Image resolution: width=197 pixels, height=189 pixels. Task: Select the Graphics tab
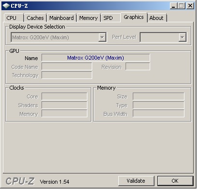134,17
